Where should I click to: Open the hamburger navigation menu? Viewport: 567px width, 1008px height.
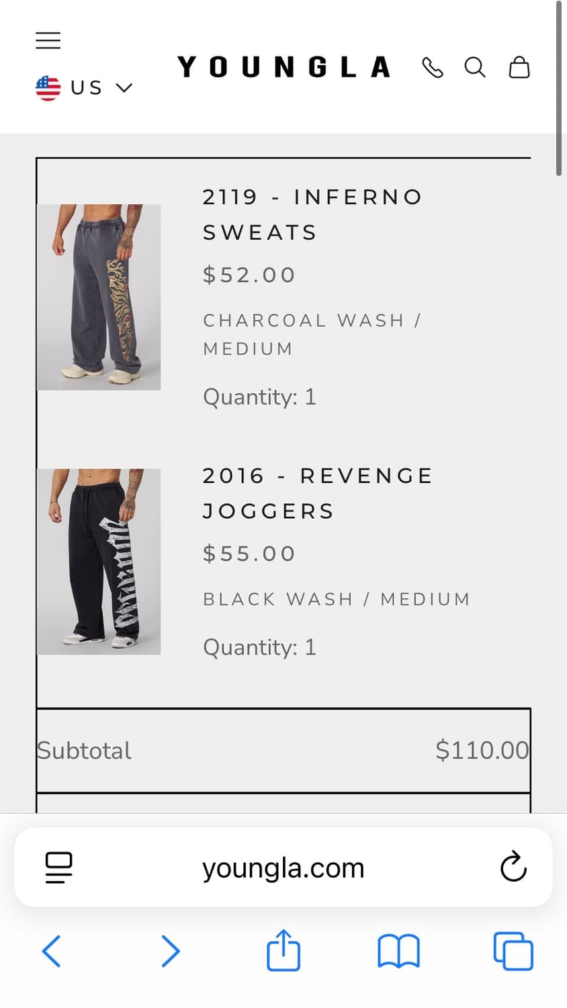pyautogui.click(x=48, y=40)
